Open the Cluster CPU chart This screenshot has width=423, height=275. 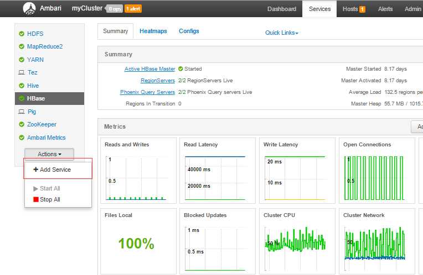coord(297,241)
